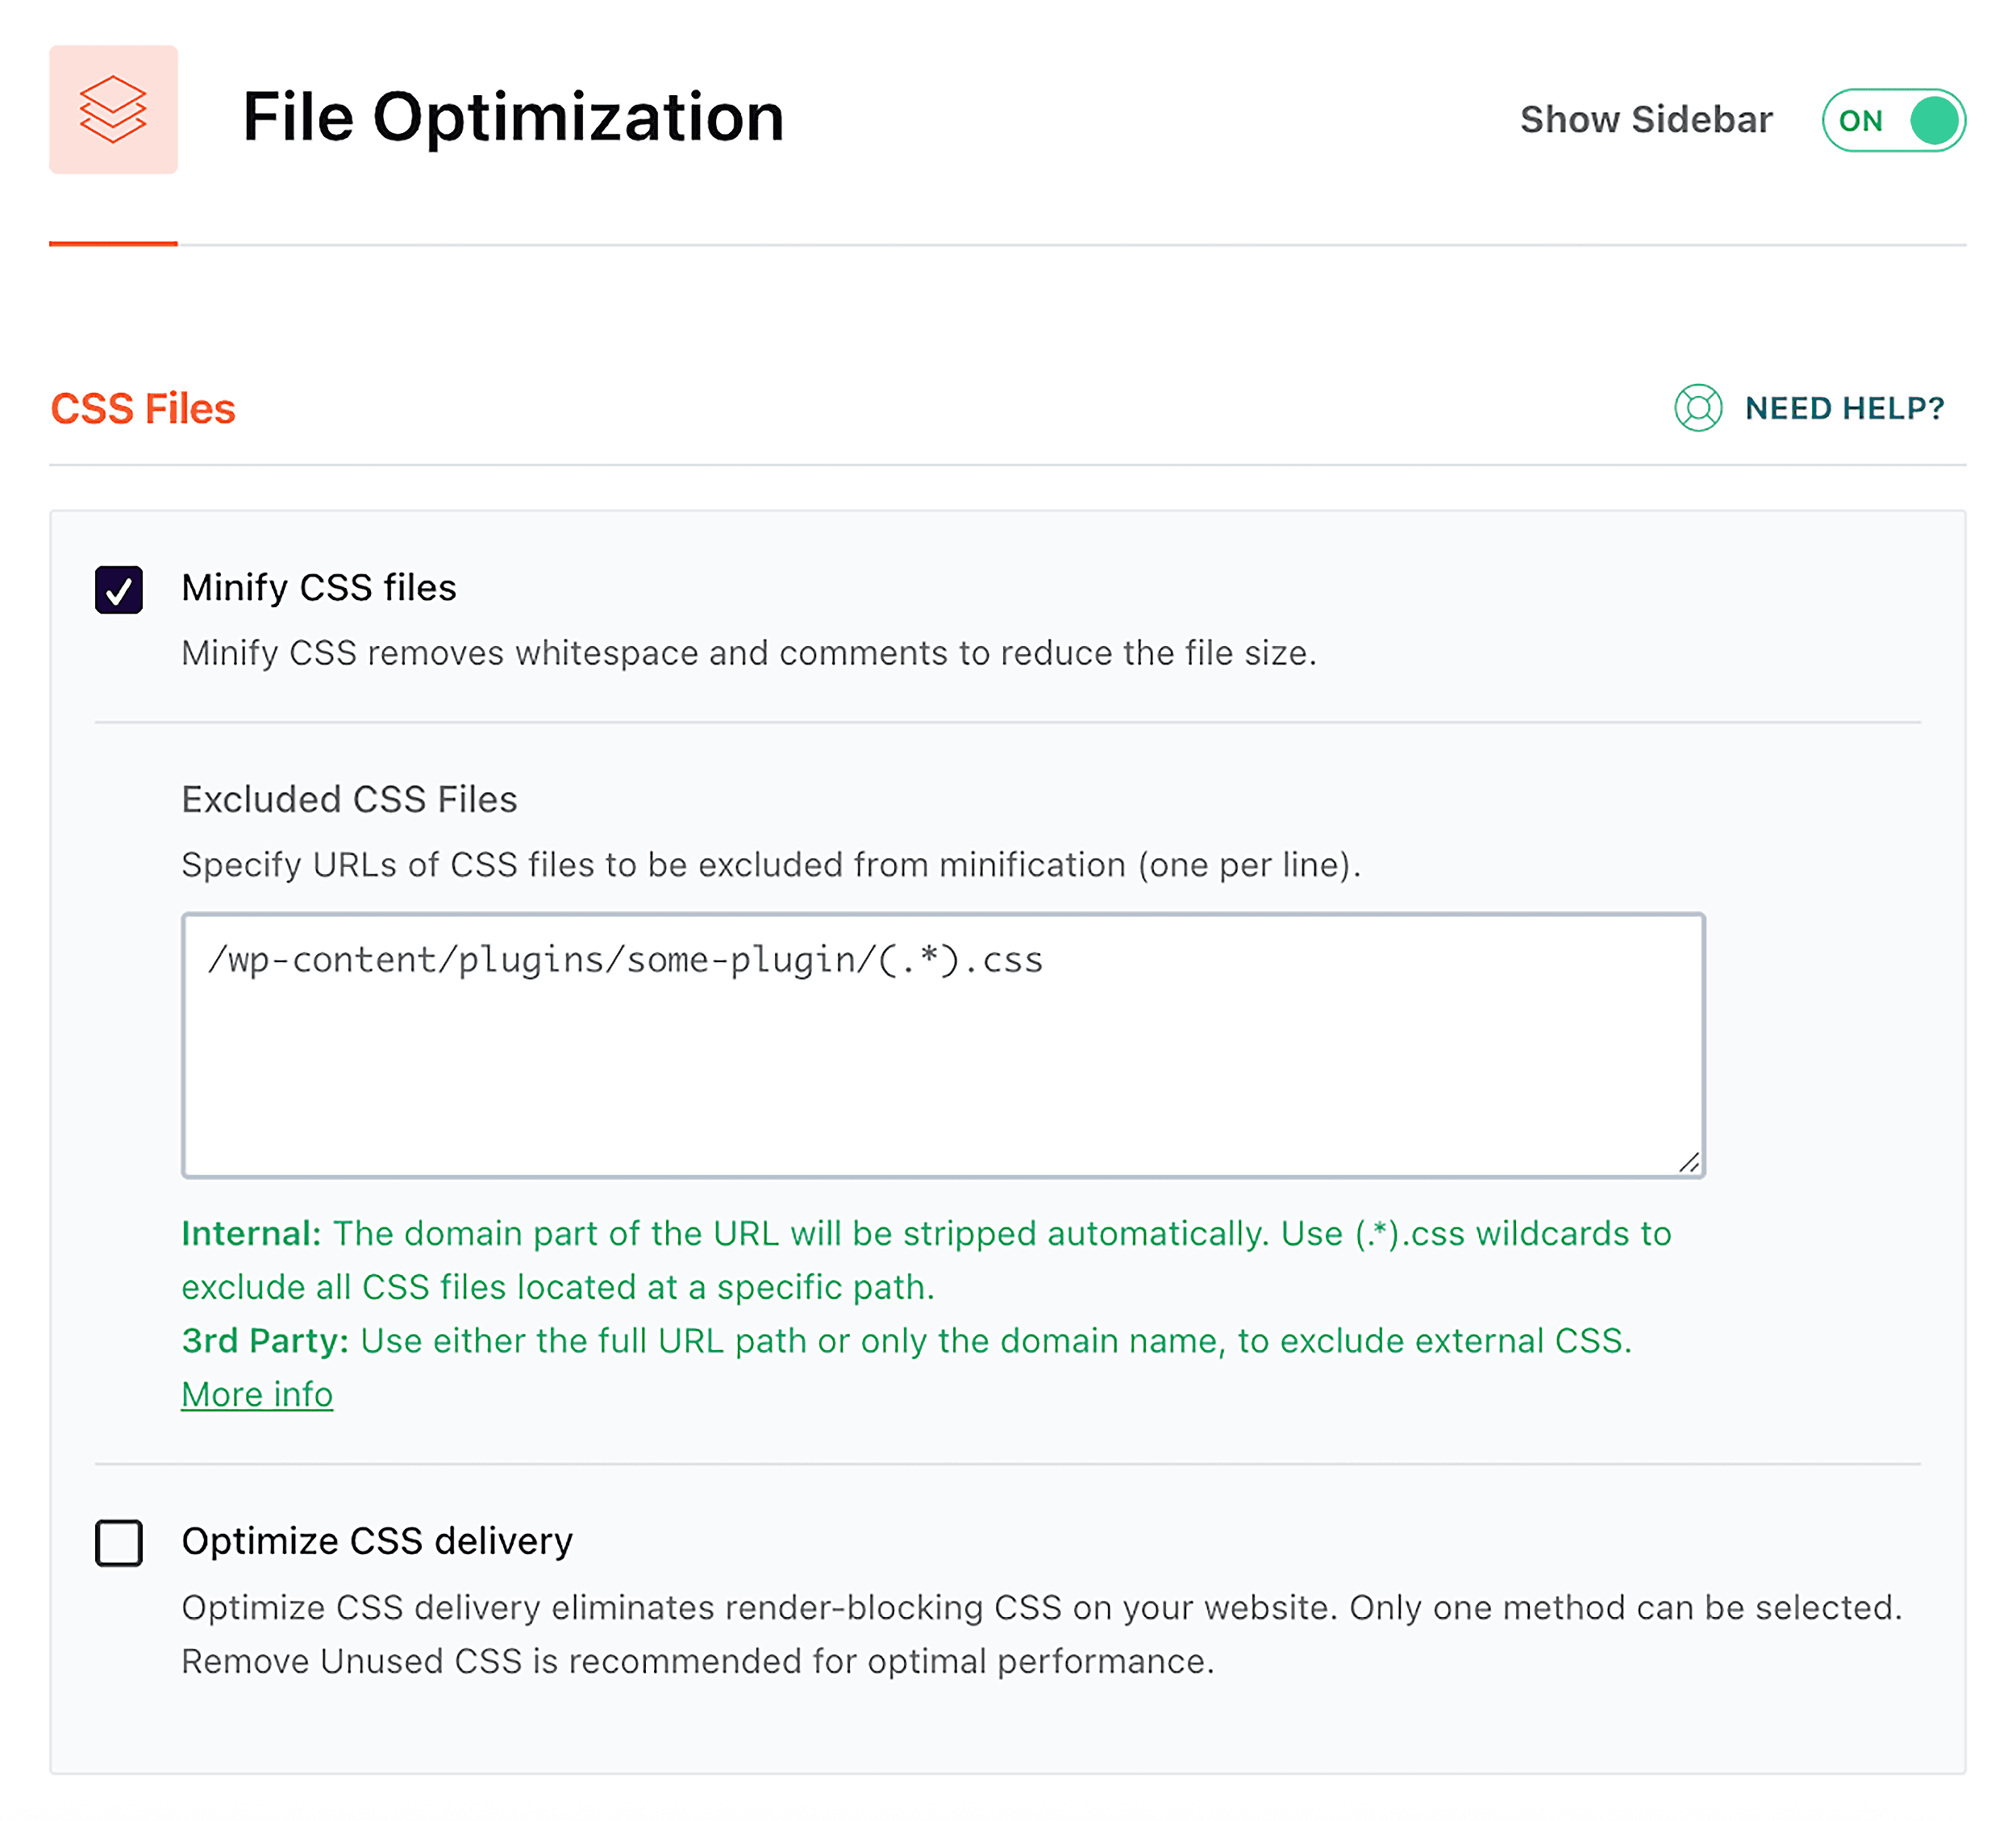Click the NEED HELP? link
This screenshot has width=2016, height=1821.
(x=1845, y=408)
